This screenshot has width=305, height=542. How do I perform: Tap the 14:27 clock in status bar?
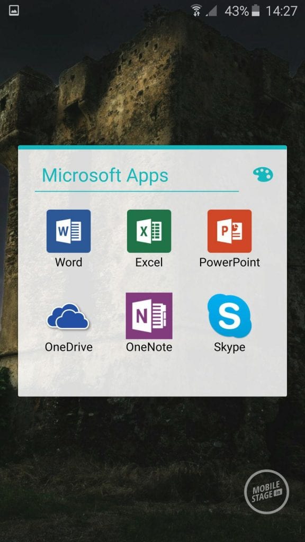[282, 11]
